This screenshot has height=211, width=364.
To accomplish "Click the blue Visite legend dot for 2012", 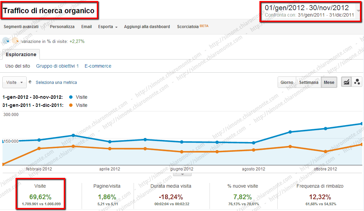I will [x=71, y=97].
